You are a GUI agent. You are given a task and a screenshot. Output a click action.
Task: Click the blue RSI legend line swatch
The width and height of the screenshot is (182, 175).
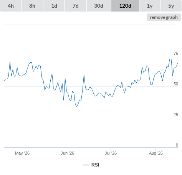click(86, 165)
